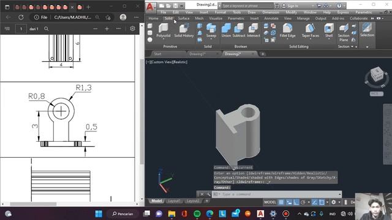Click the Realistic visual style label
392x220 pixels.
click(x=180, y=62)
